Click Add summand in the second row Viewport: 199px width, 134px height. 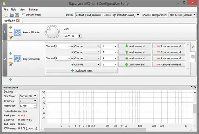point(135,52)
